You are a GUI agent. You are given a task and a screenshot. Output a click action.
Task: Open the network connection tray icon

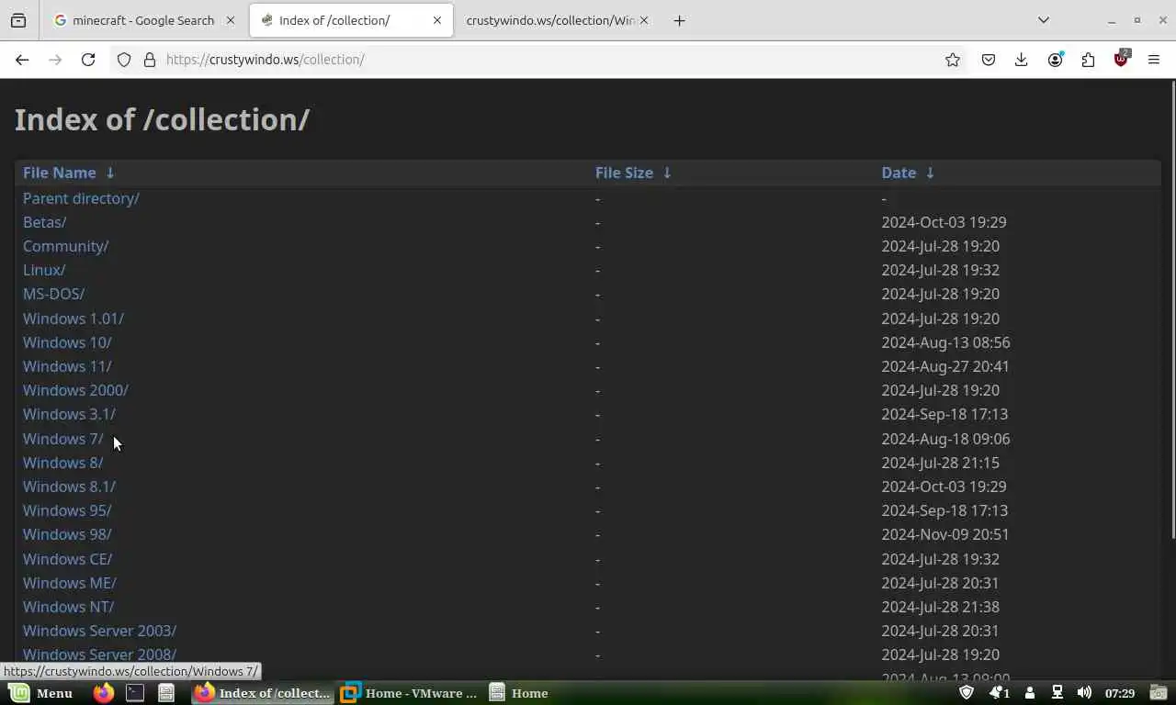tap(1057, 693)
